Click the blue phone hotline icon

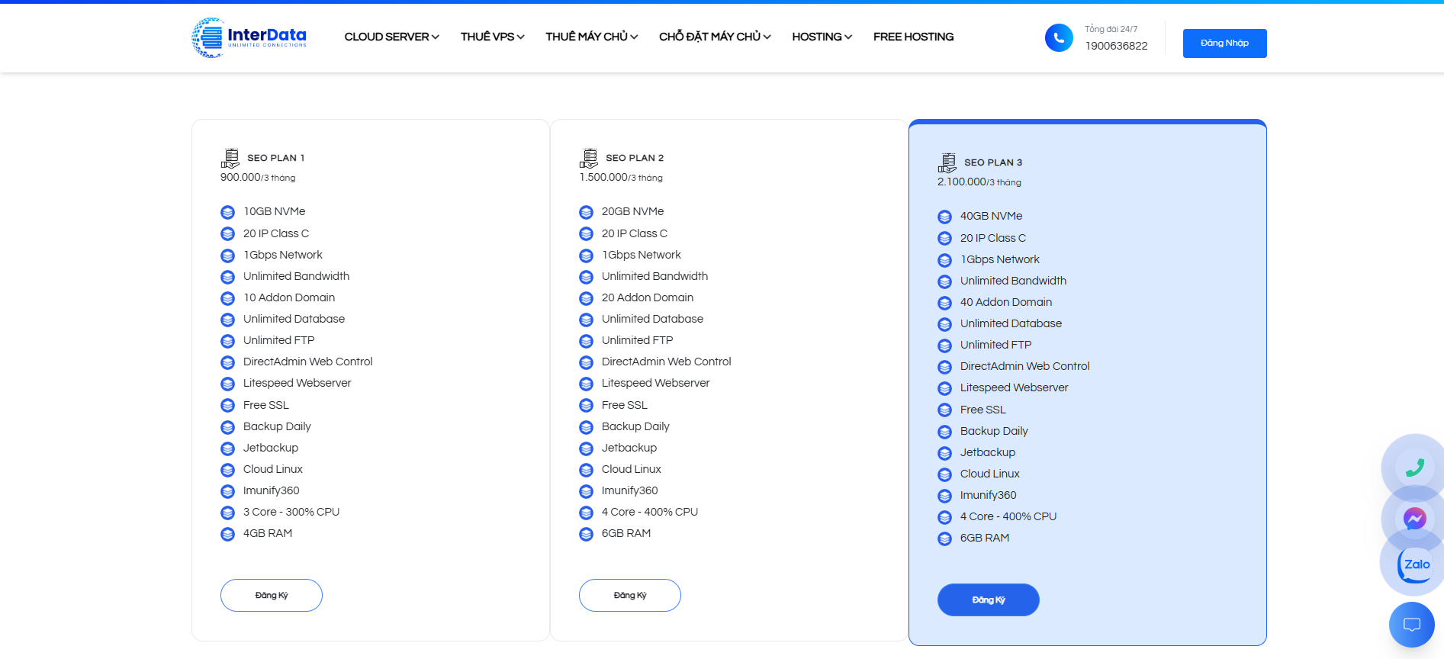tap(1058, 37)
